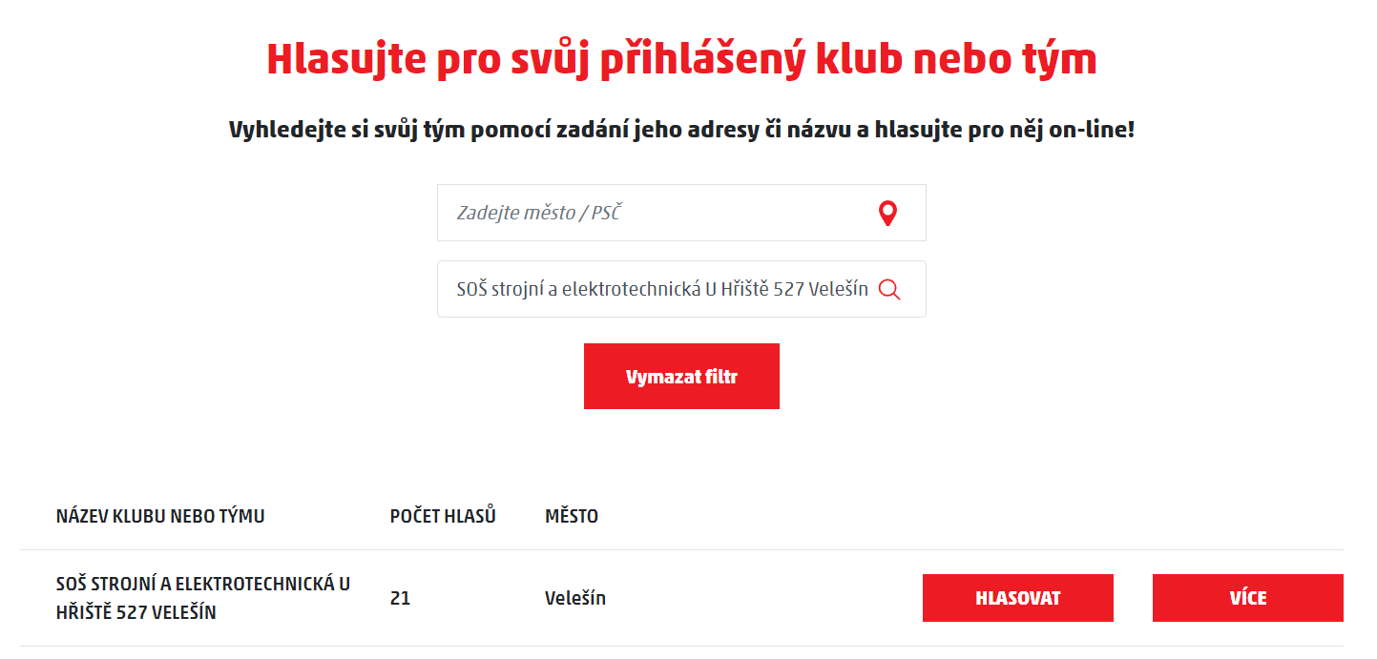This screenshot has width=1377, height=659.
Task: Select the club row 'SOŠ STROJNÍ A ELEKTROTECHNICKÁ'
Action: click(202, 598)
